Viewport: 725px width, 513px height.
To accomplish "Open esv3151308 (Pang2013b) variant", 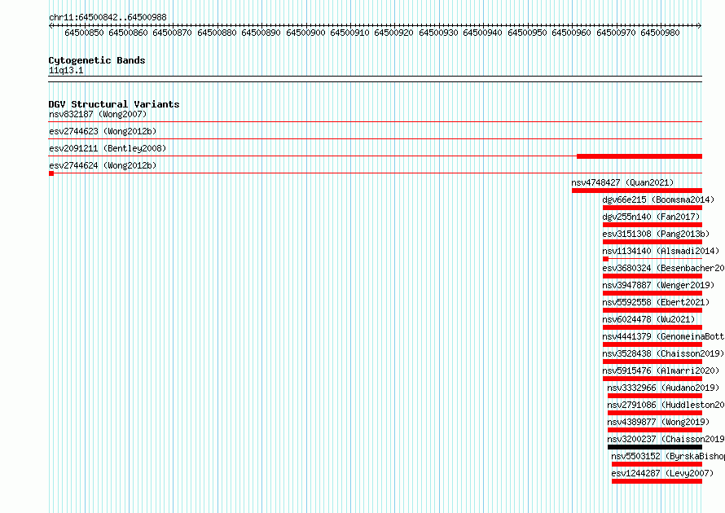I will (x=656, y=234).
